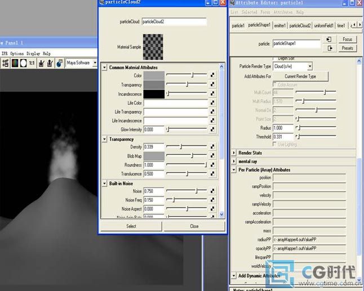This screenshot has width=364, height=291.
Task: Switch to the time1 tab
Action: click(x=341, y=26)
